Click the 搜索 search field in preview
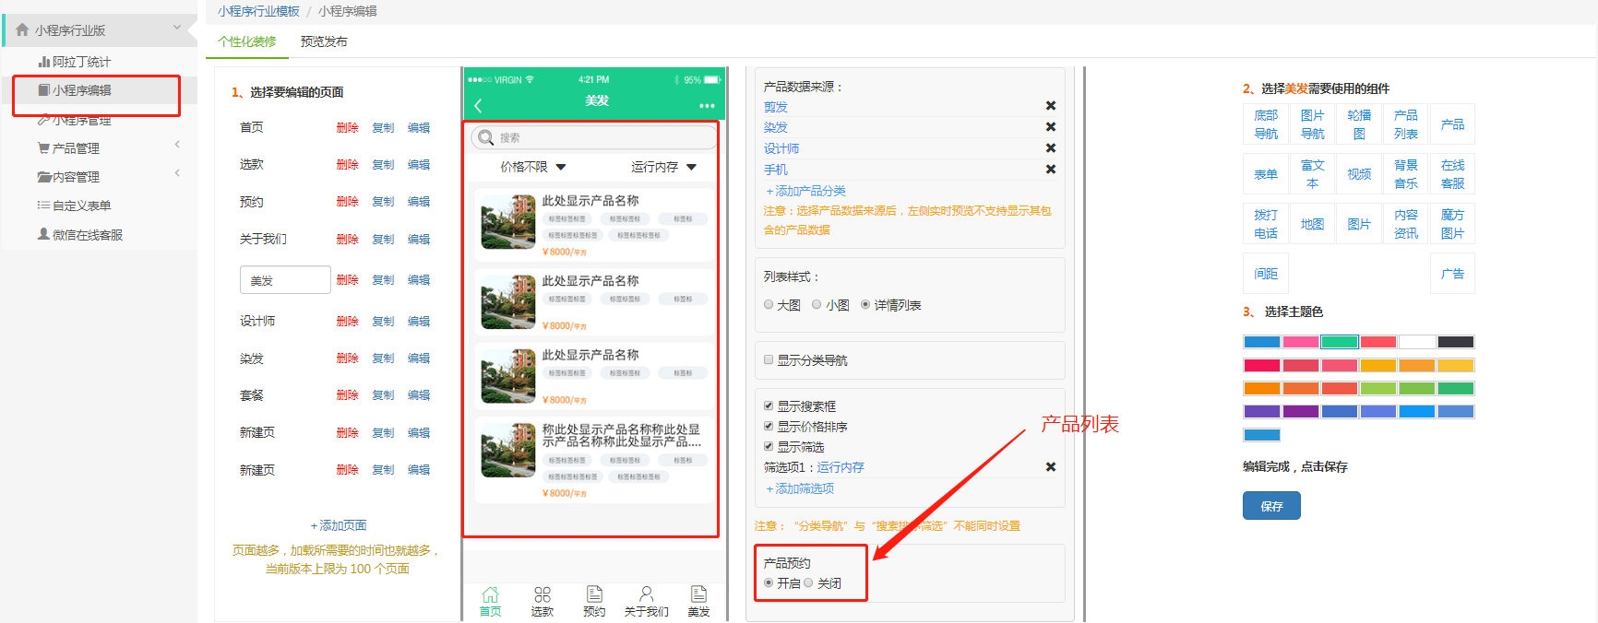 [593, 138]
